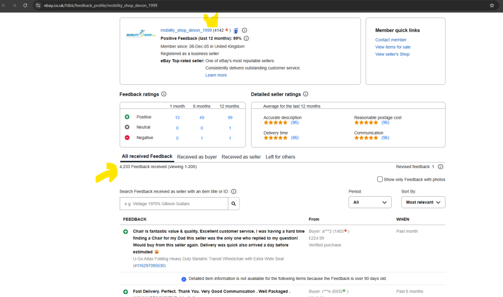Click the magnifier search button
The width and height of the screenshot is (503, 297).
[234, 204]
